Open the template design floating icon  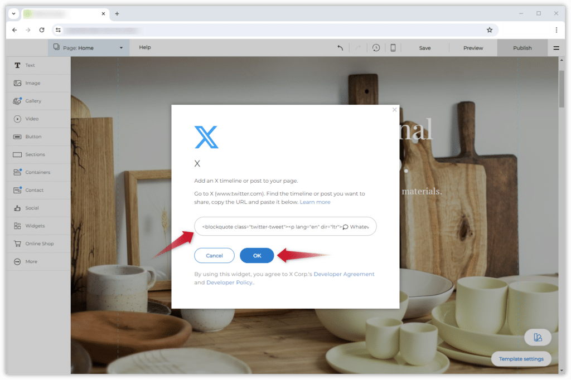coord(538,338)
